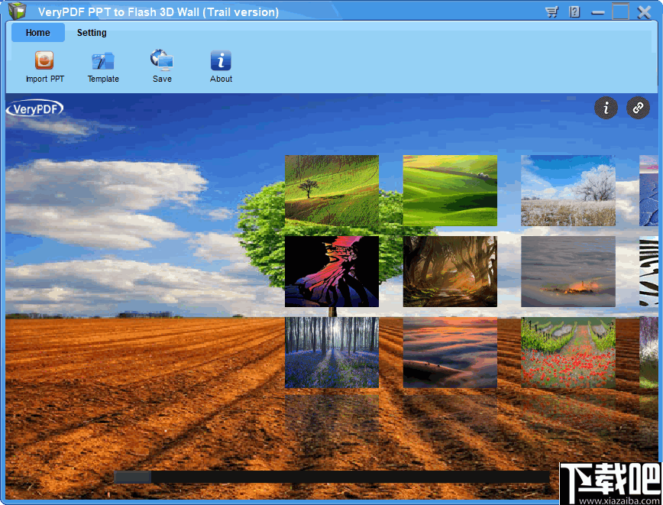Click the round info icon in the preview
The height and width of the screenshot is (505, 663).
coord(606,108)
